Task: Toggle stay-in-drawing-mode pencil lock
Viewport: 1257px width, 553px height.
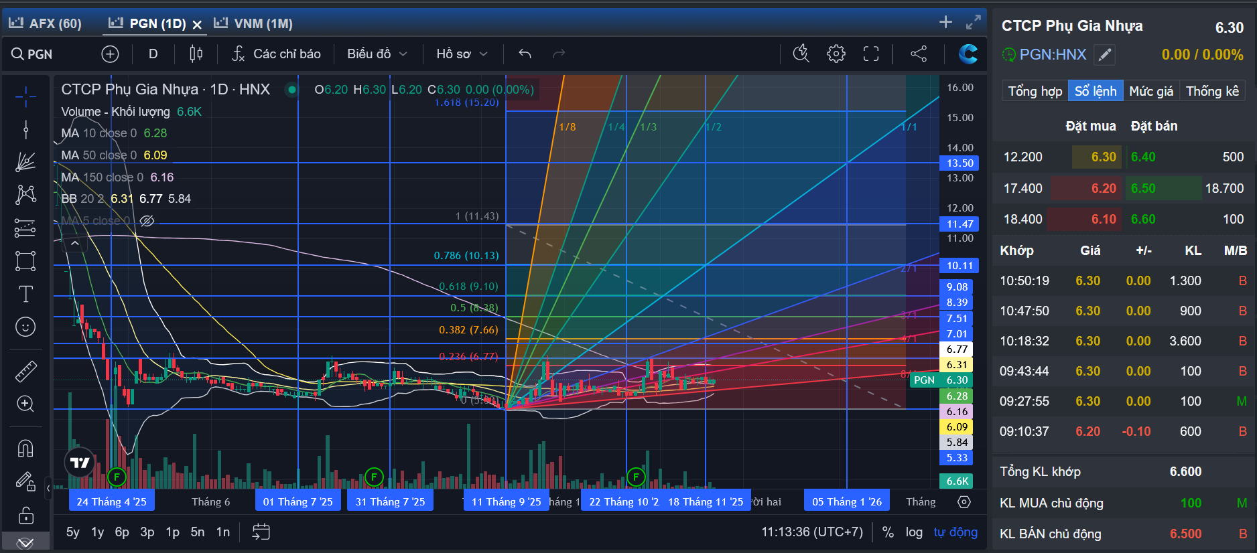Action: click(x=25, y=481)
